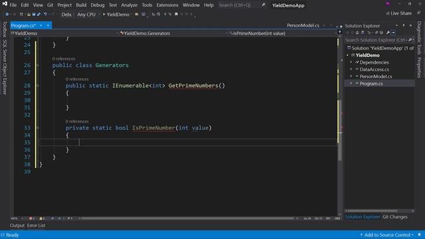Open the Edit menu
Screen dimensions: 425x239
point(25,5)
